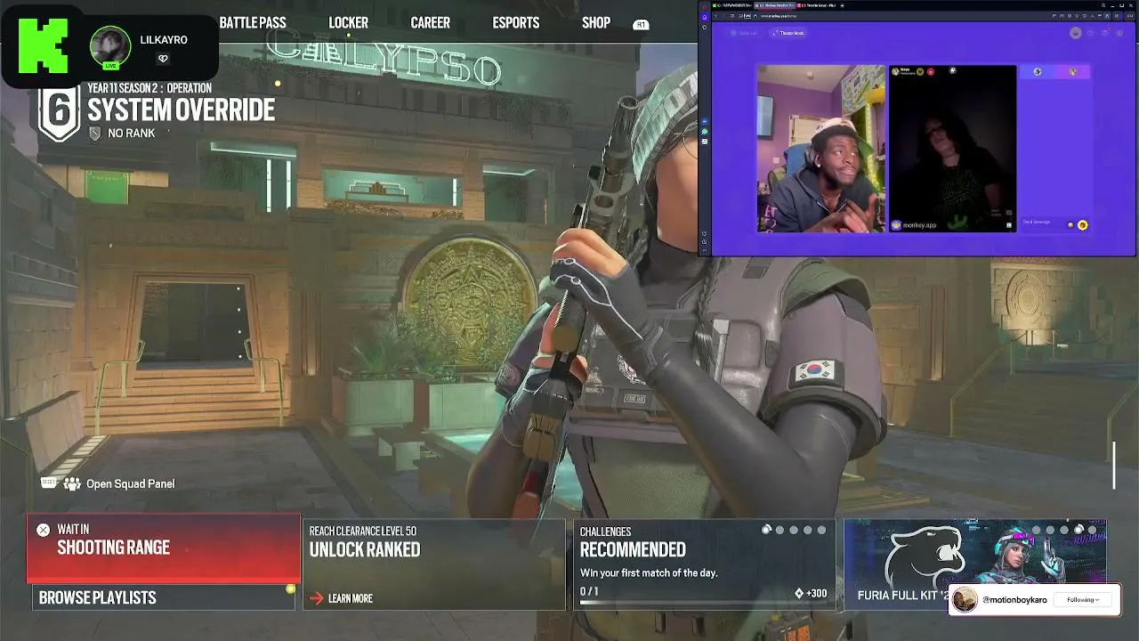Open the Following dropdown for @motionboykaro
The width and height of the screenshot is (1139, 641).
[1083, 600]
